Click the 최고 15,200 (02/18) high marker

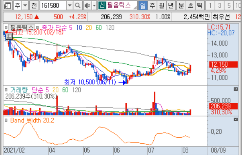[x=38, y=32]
